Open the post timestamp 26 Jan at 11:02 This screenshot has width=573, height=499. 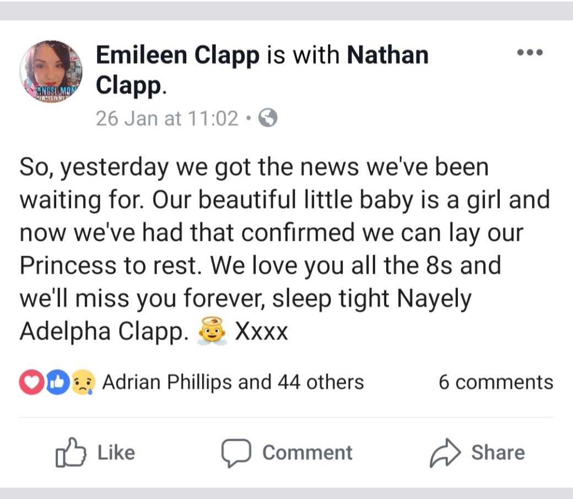pyautogui.click(x=167, y=118)
